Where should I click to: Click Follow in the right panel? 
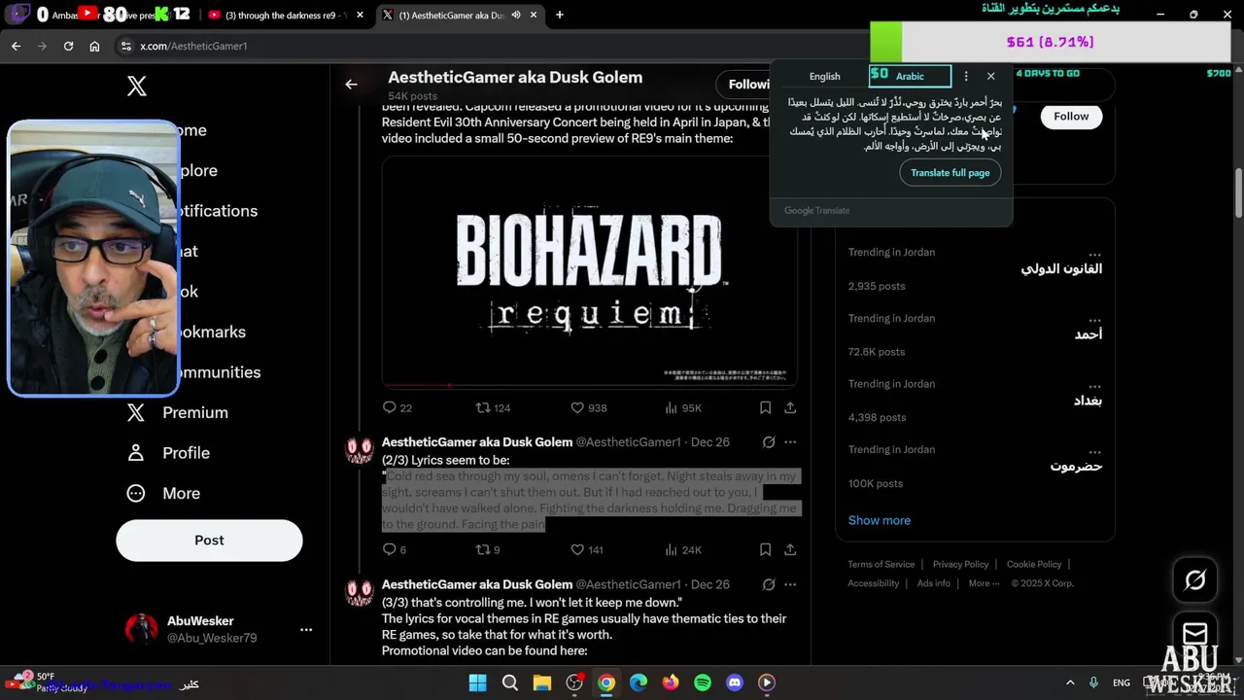coord(1071,116)
